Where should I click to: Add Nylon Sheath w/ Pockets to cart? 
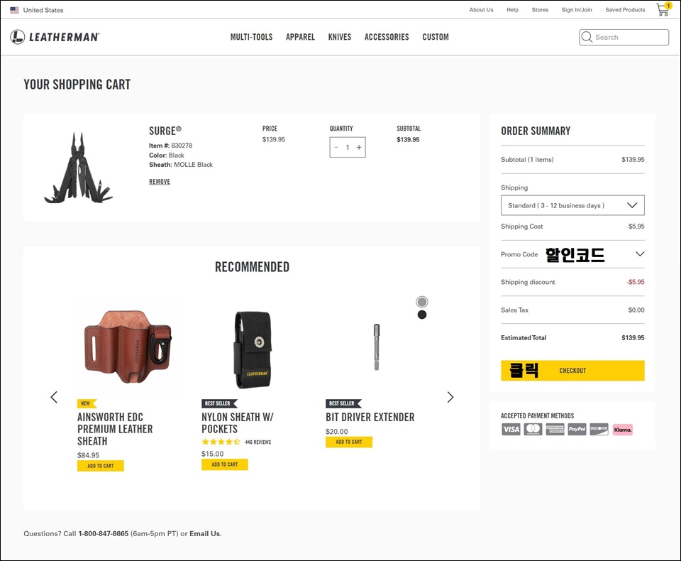click(225, 464)
